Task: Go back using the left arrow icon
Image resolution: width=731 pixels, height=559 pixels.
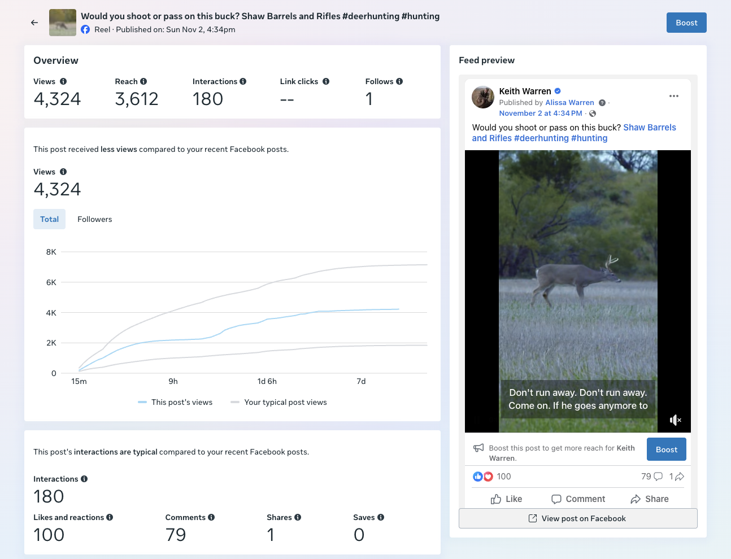Action: click(34, 23)
